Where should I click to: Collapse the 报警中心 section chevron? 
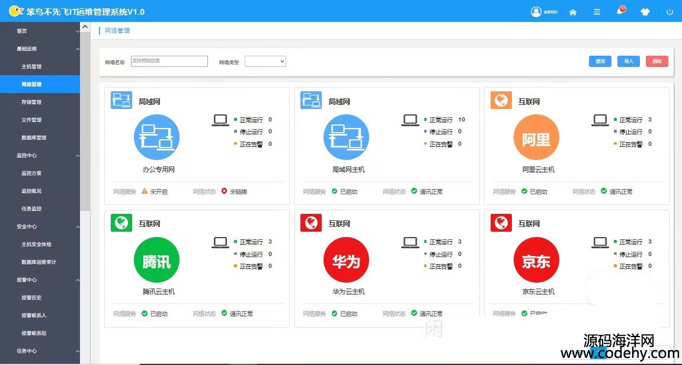pos(78,280)
